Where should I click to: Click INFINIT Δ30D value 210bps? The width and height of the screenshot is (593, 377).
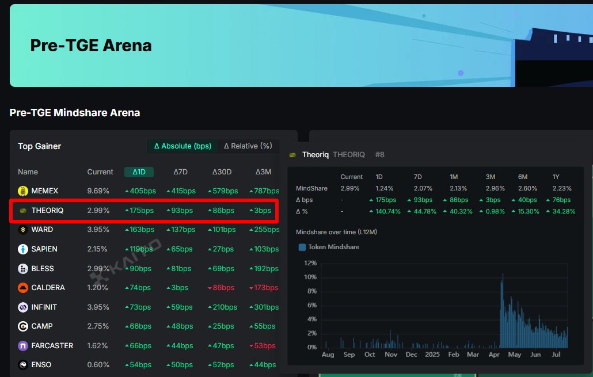coord(222,307)
